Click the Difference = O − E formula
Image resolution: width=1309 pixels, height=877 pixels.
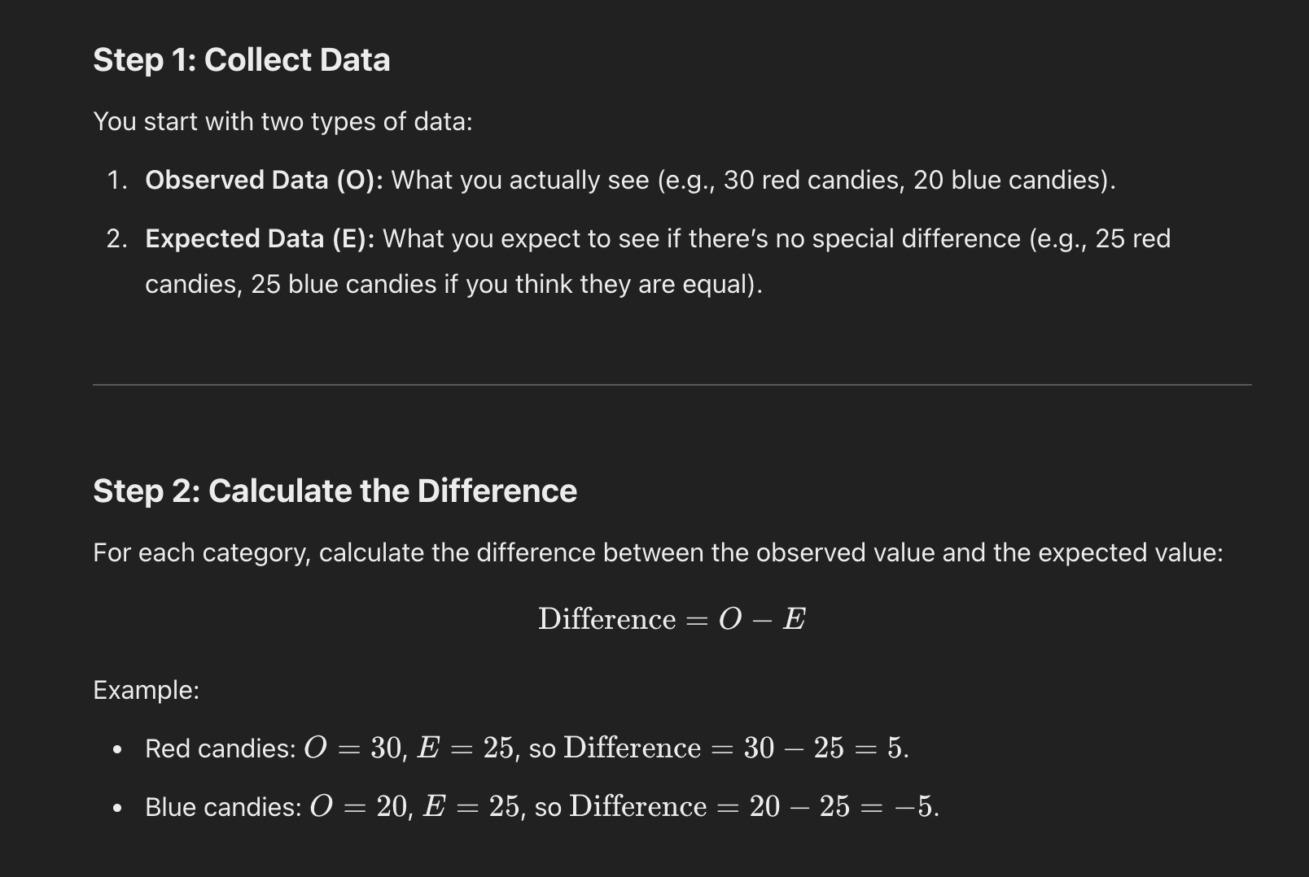[672, 619]
